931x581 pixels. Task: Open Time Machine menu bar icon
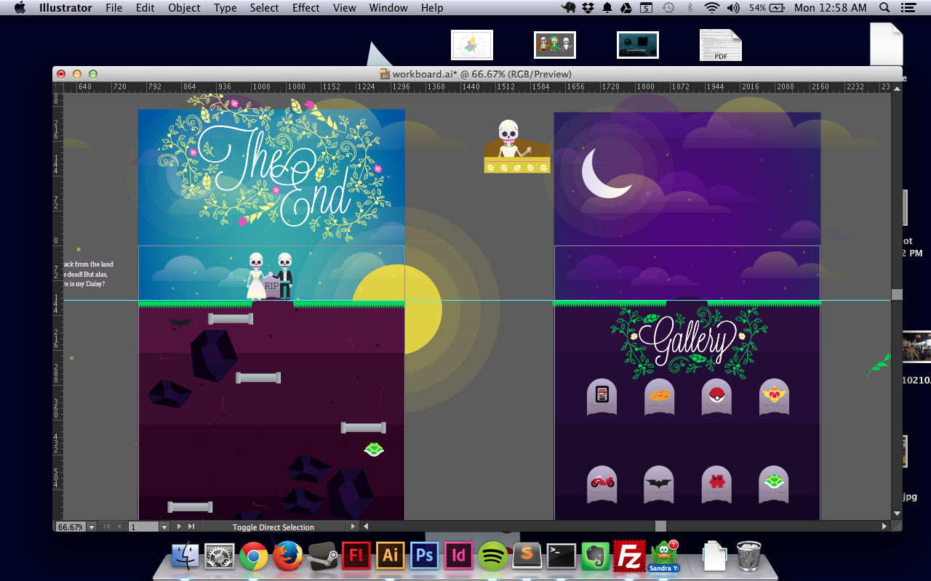coord(668,8)
